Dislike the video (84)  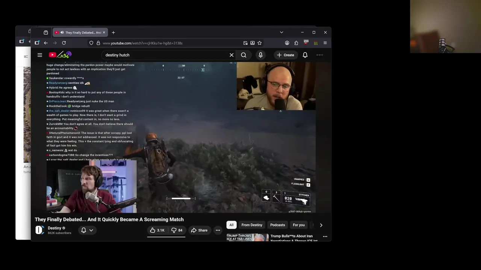(x=177, y=230)
